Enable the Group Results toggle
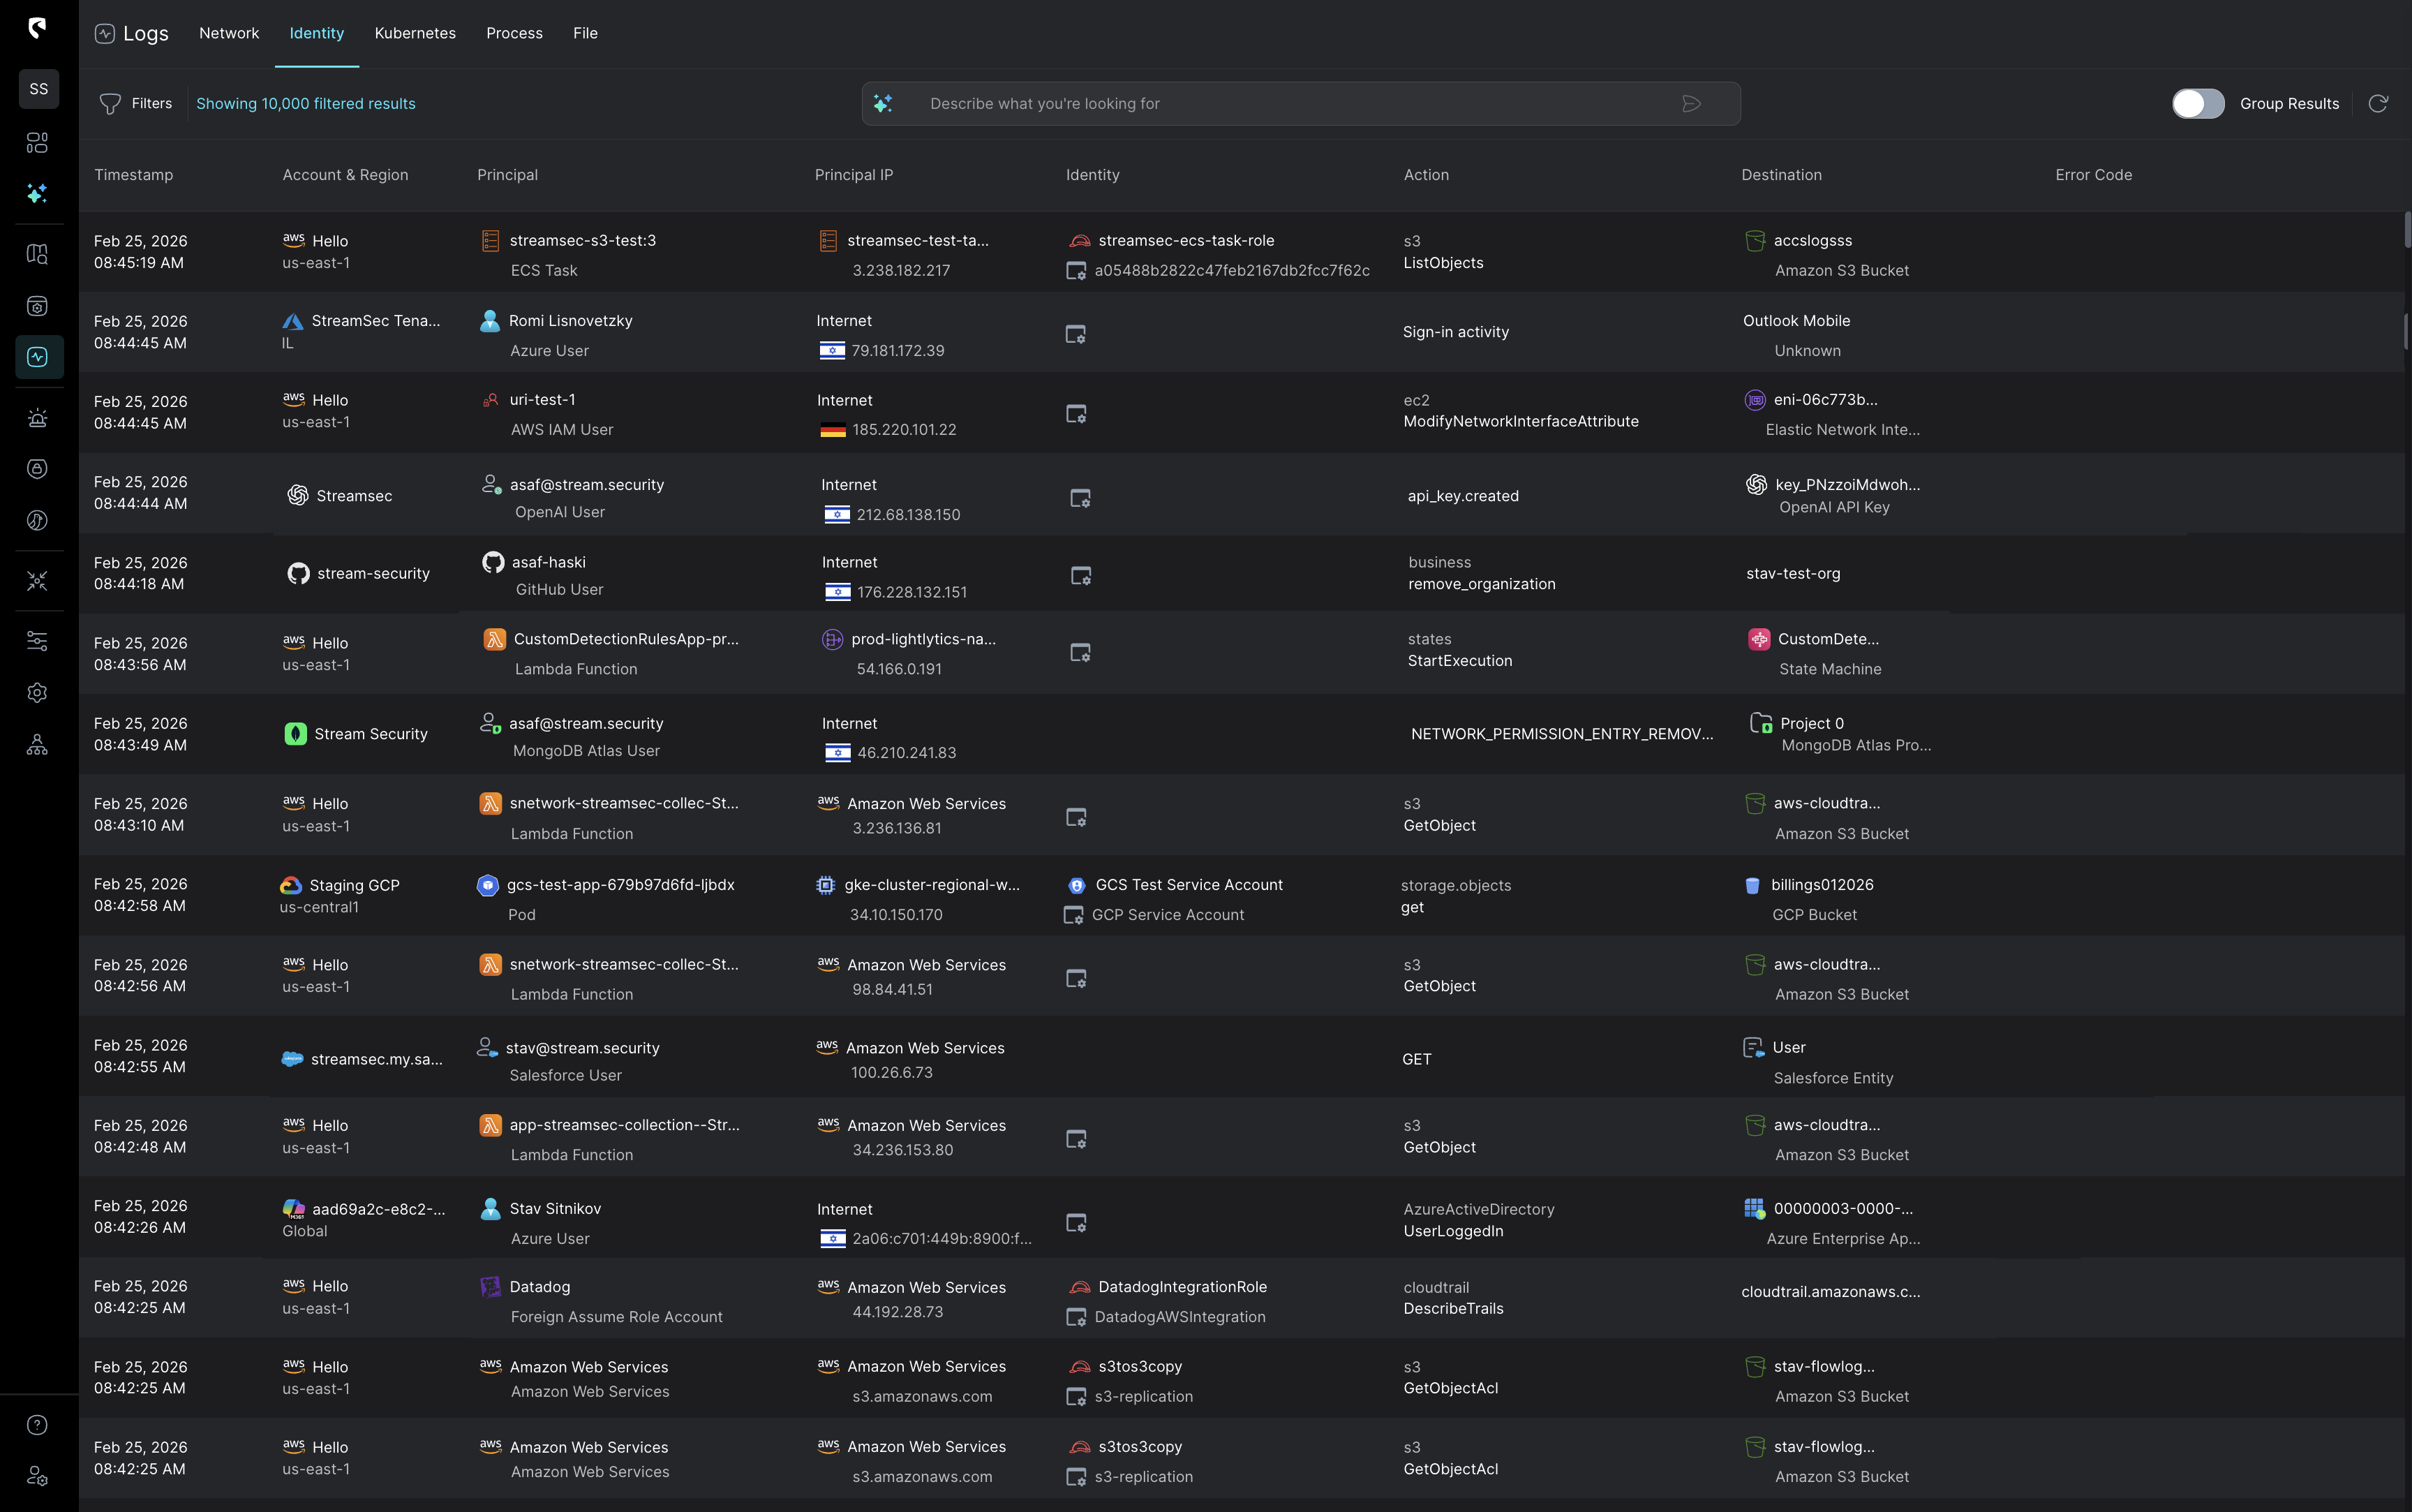 (x=2198, y=103)
